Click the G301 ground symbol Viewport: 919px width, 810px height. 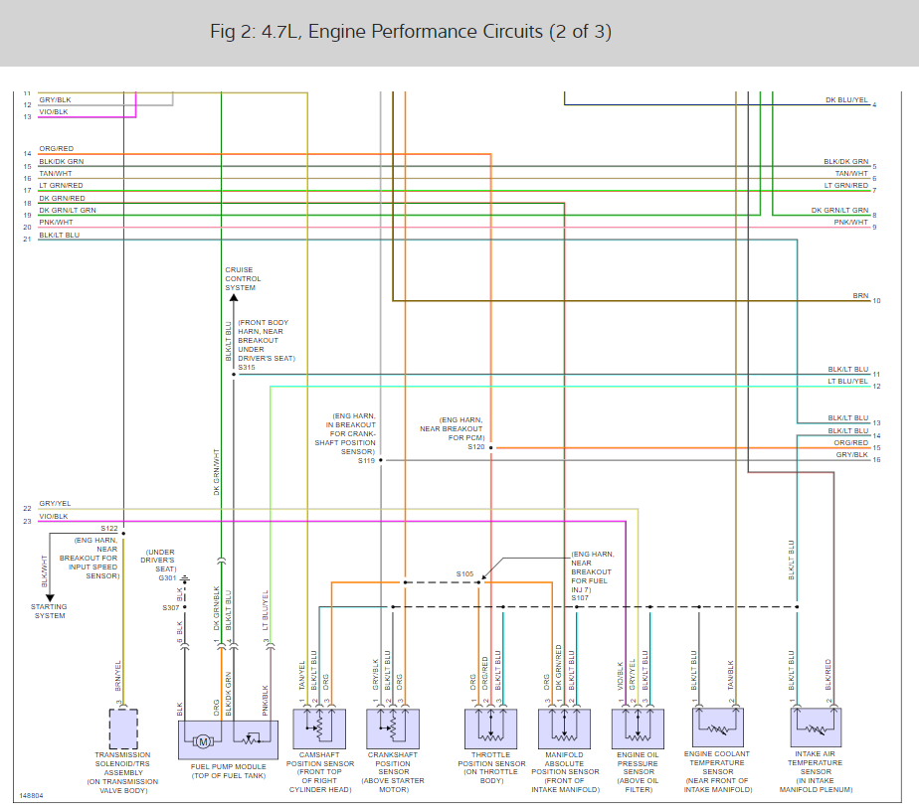[x=185, y=579]
